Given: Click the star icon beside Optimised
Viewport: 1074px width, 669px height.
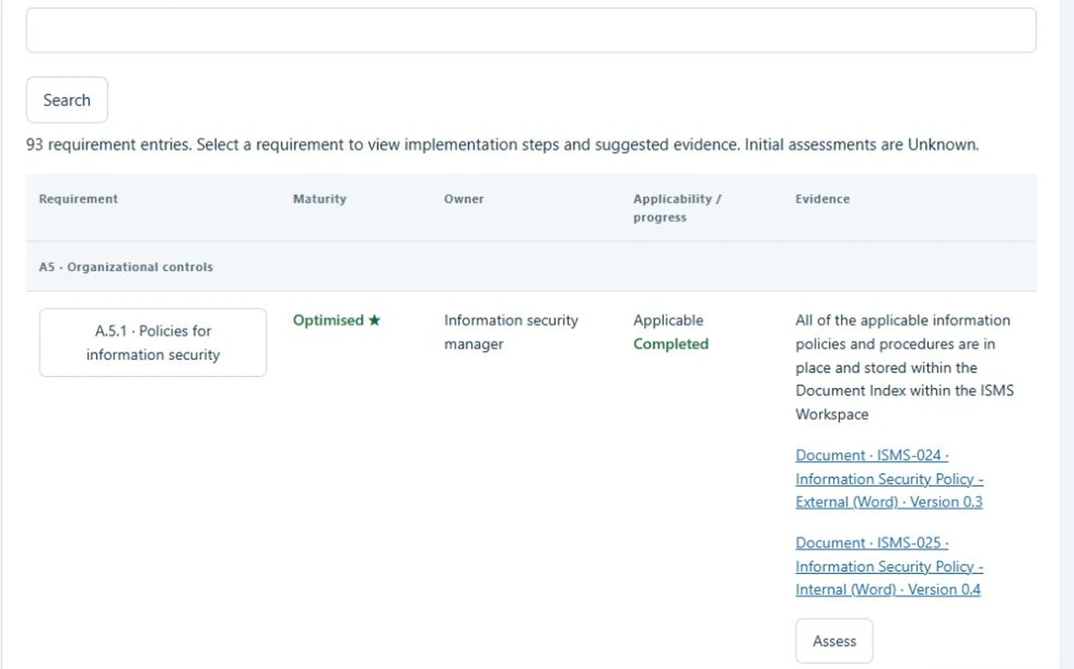Looking at the screenshot, I should coord(374,321).
